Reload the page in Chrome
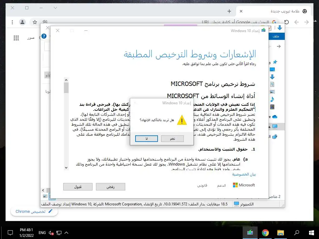Image resolution: width=319 pixels, height=239 pixels. 287,22
